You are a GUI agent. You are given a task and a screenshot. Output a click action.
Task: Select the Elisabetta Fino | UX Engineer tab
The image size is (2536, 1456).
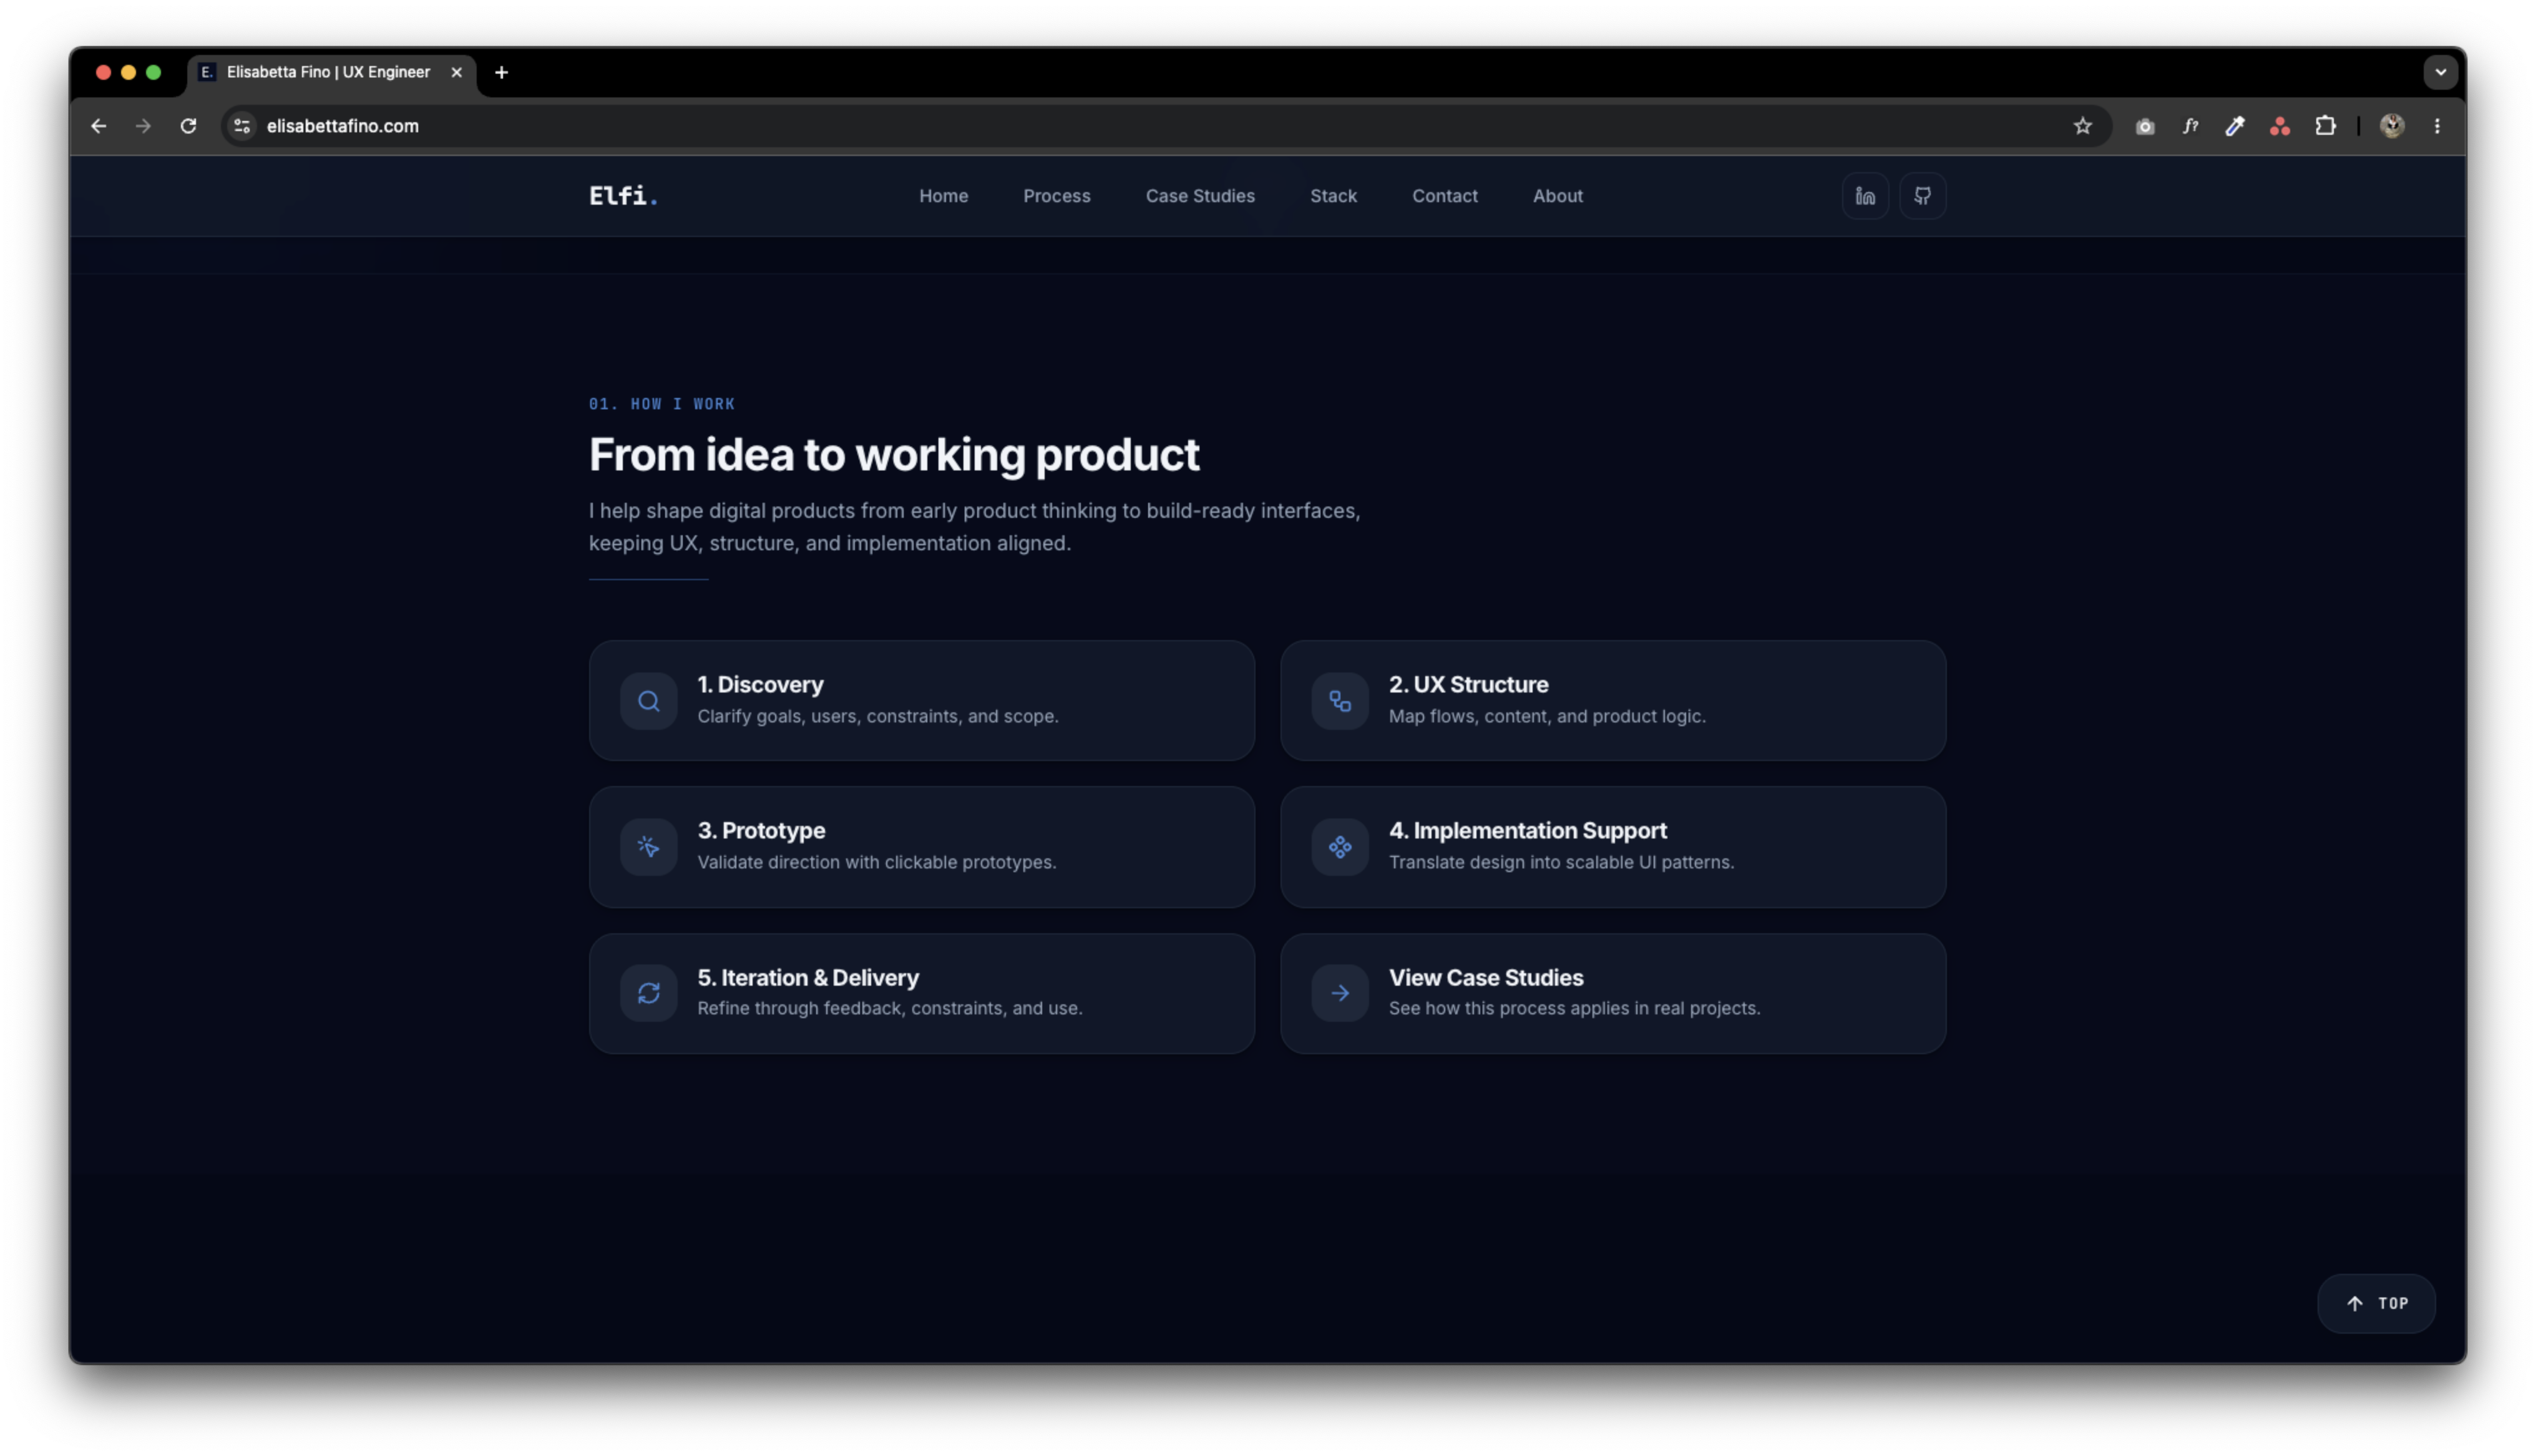tap(328, 72)
